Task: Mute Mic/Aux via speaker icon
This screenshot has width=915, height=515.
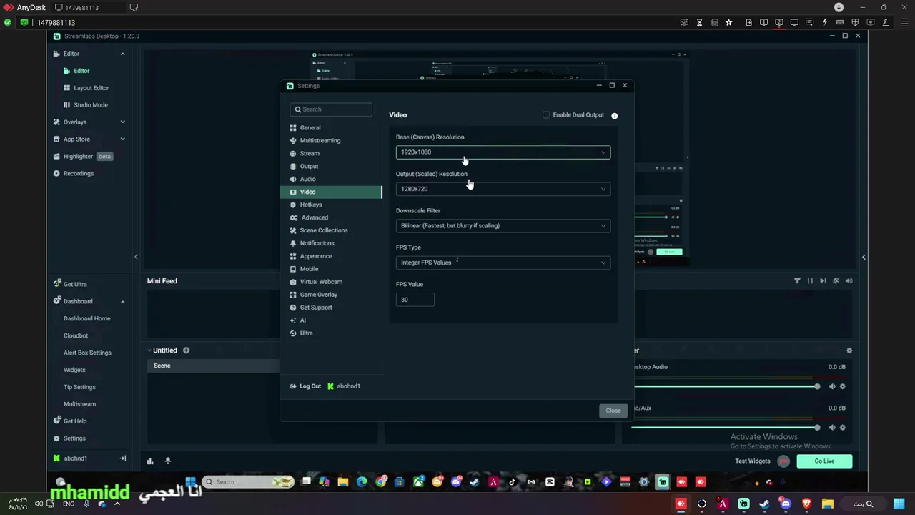Action: 832,428
